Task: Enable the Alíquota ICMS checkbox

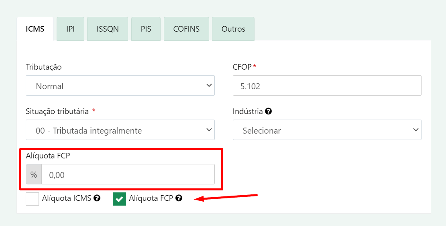Action: (x=33, y=199)
